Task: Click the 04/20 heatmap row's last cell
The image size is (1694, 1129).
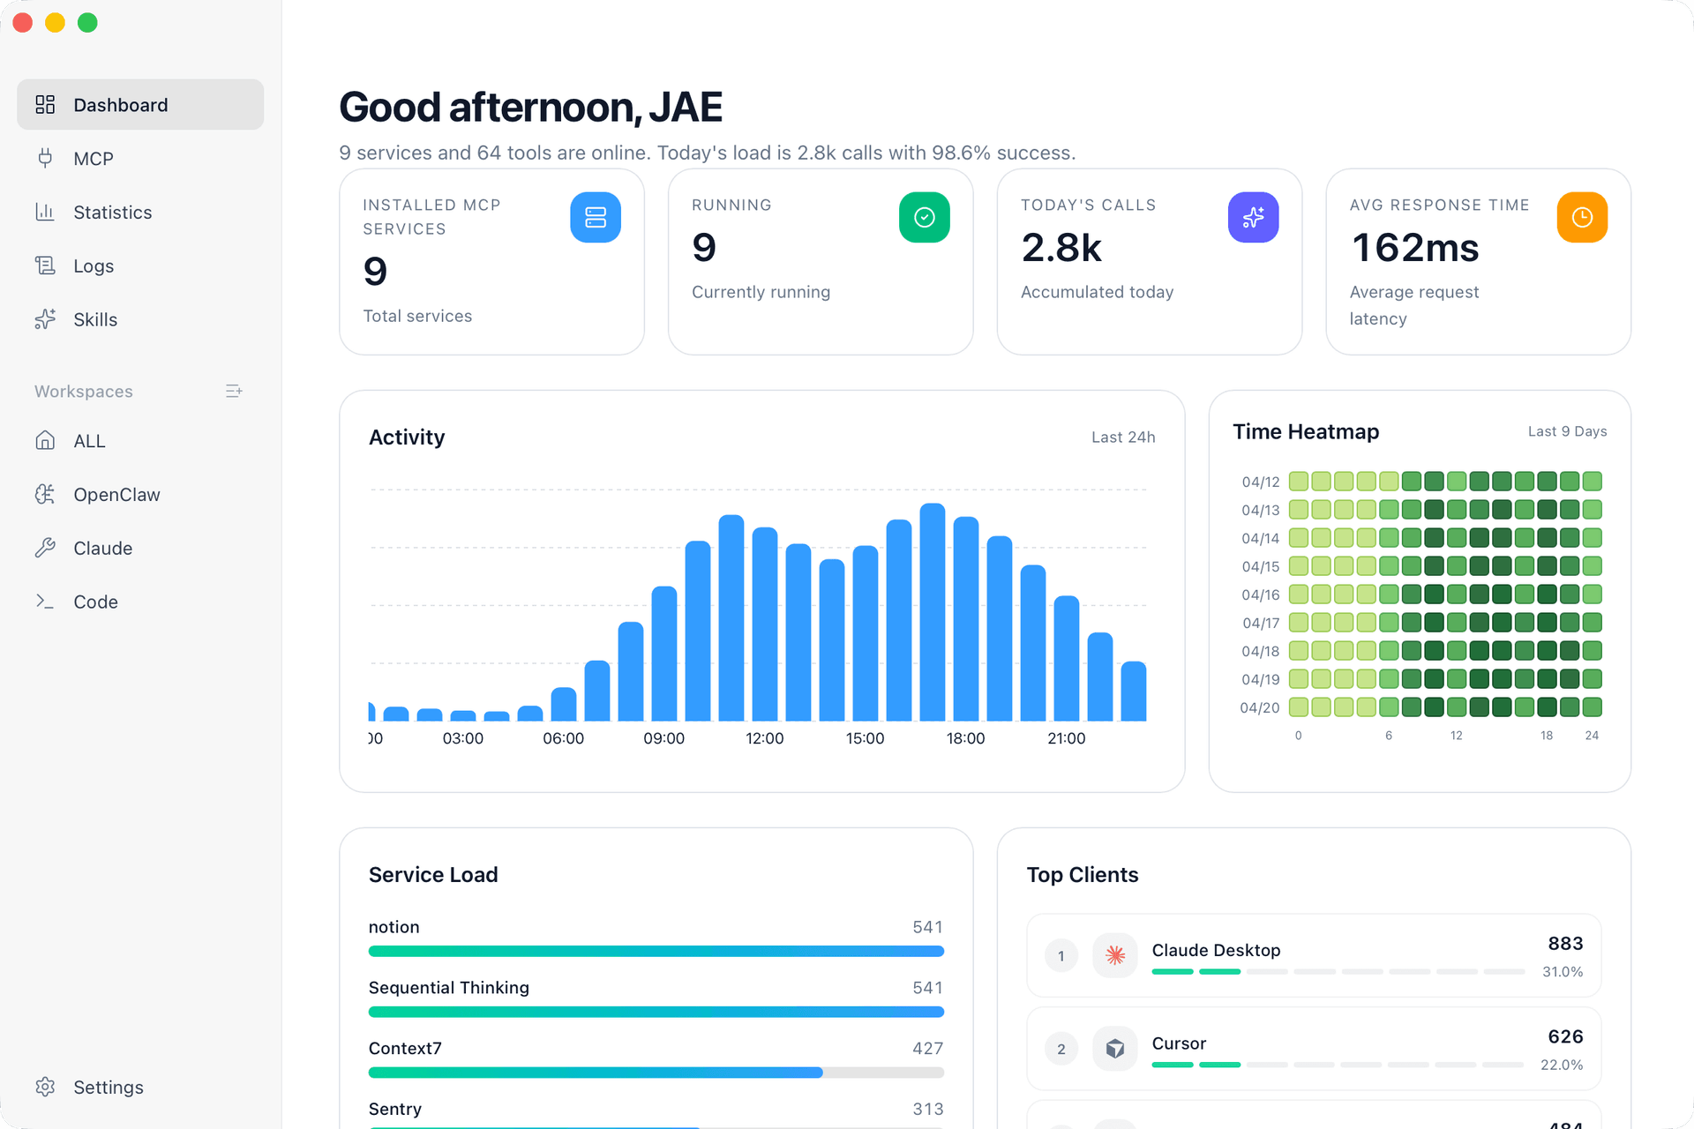Action: [x=1593, y=707]
